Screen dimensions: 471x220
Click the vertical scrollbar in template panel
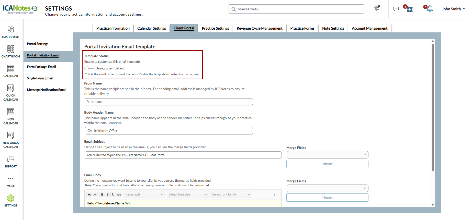(433, 107)
